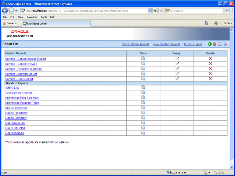Click View icon for Sample - Know It Results
Viewport: 235px width, 176px height.
coord(143,74)
